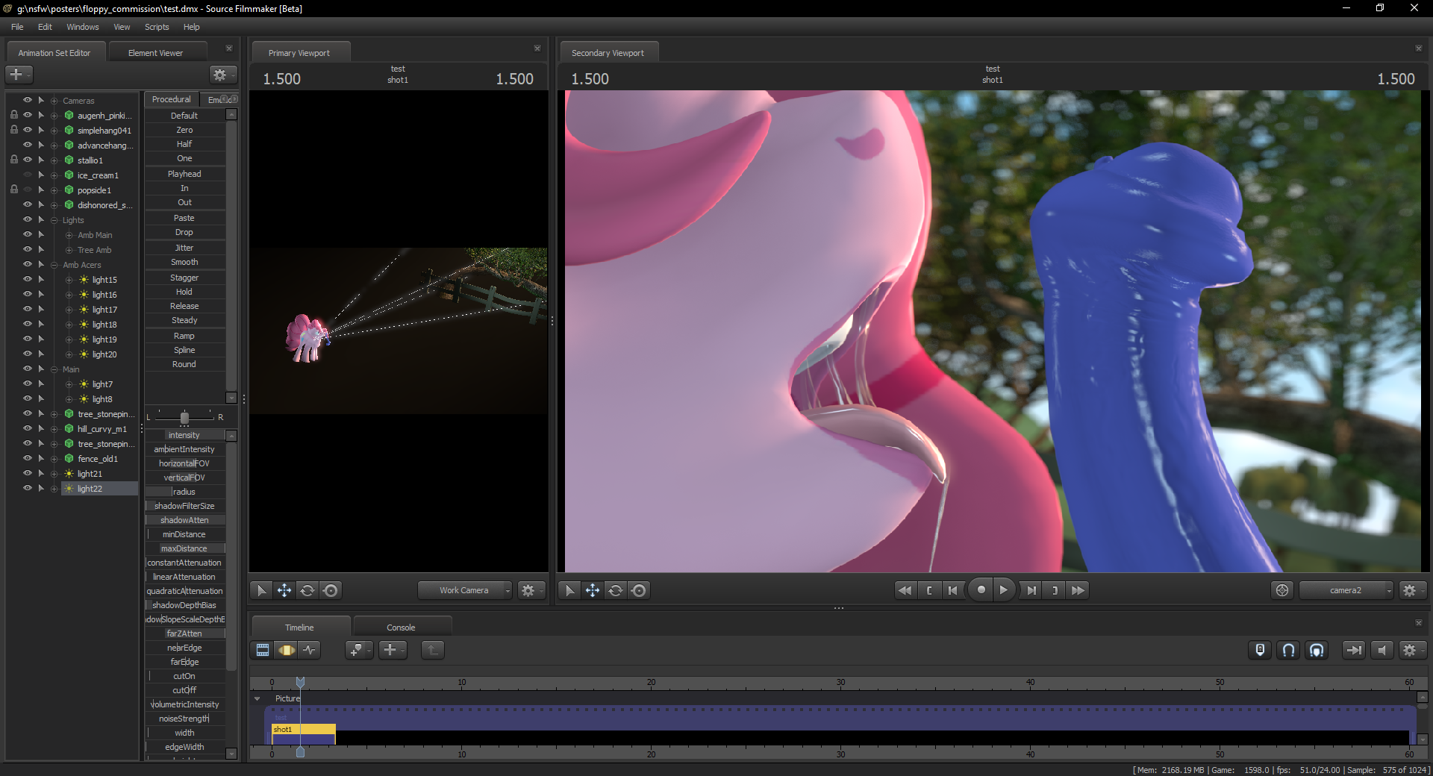Apply the Jitter procedural preset
The height and width of the screenshot is (776, 1433).
(x=184, y=248)
